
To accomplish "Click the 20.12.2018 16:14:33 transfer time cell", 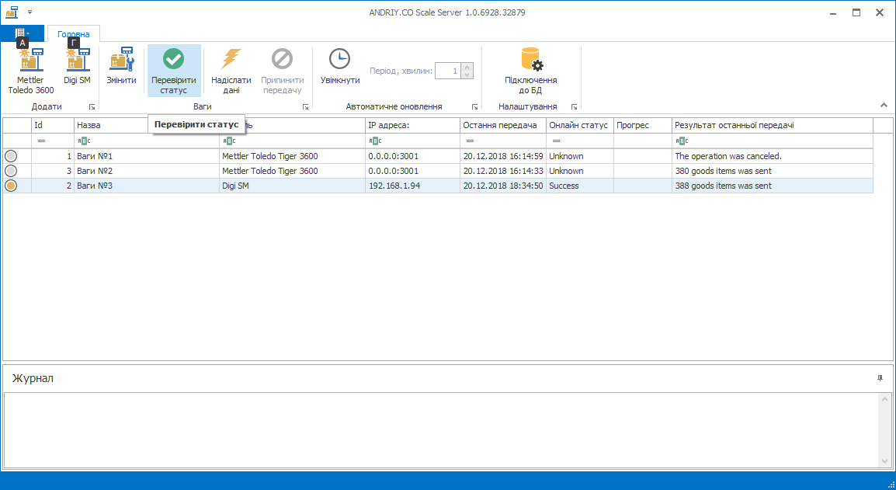I will click(x=503, y=171).
